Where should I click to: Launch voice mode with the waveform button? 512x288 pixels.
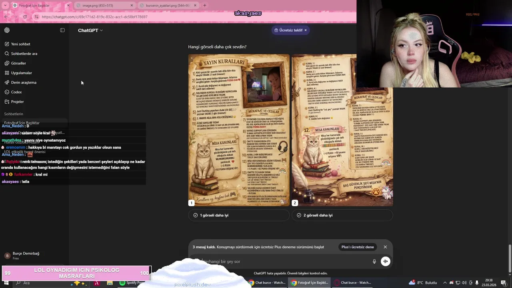(385, 261)
